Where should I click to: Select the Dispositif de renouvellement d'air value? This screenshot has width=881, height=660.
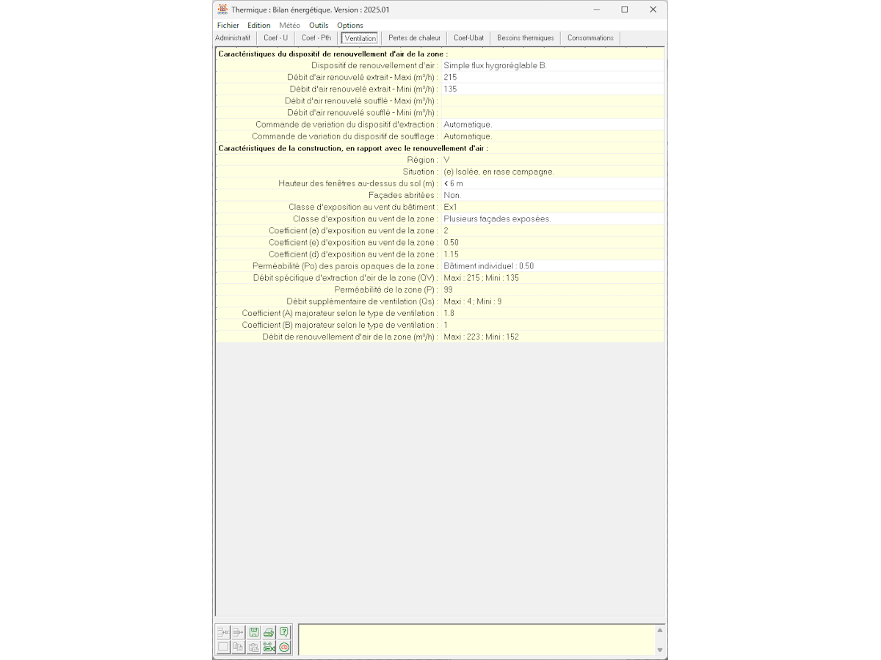click(x=552, y=66)
